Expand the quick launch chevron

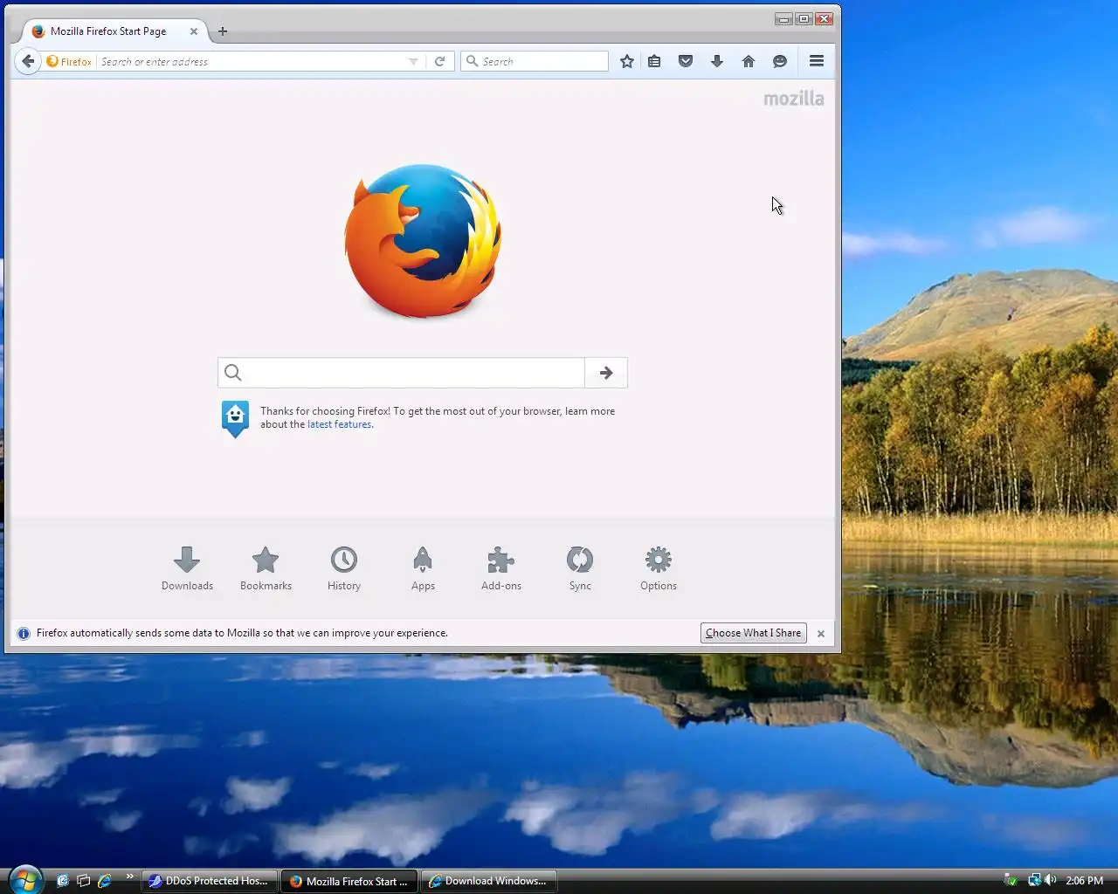point(130,877)
